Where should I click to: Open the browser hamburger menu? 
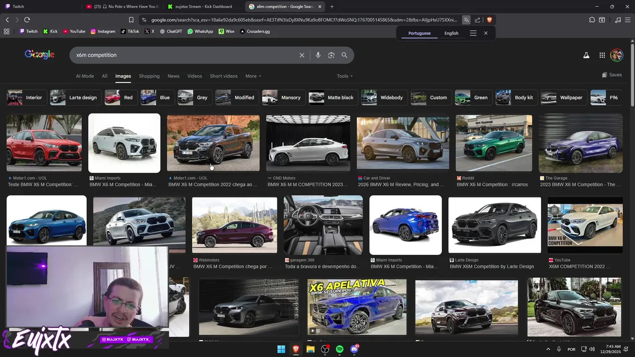[628, 20]
